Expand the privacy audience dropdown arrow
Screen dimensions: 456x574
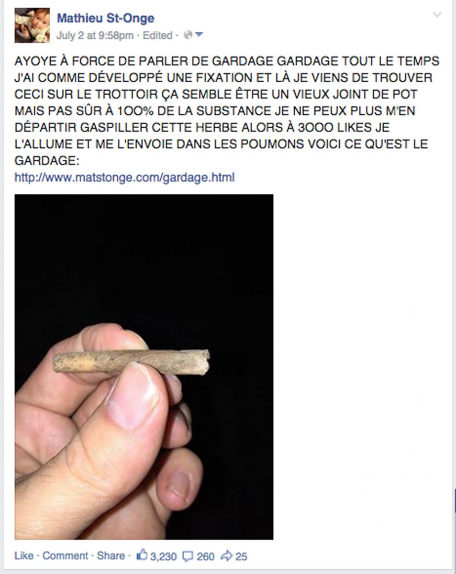coord(199,35)
